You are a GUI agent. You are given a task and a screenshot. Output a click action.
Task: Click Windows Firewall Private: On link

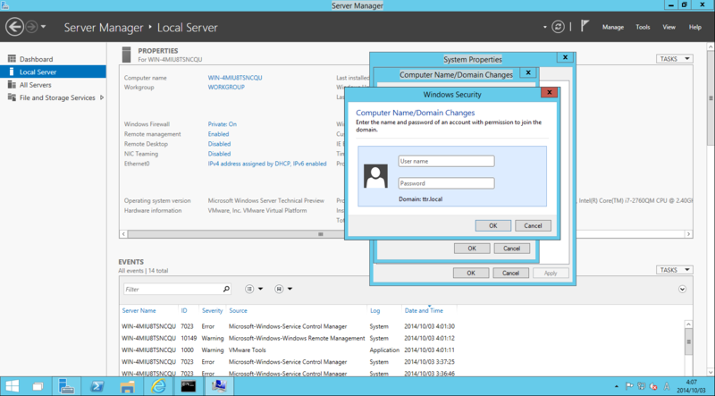222,124
